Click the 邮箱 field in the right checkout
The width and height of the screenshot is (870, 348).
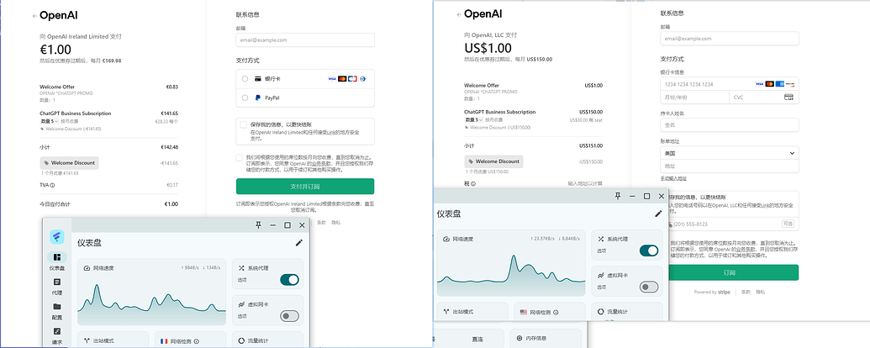pos(729,39)
